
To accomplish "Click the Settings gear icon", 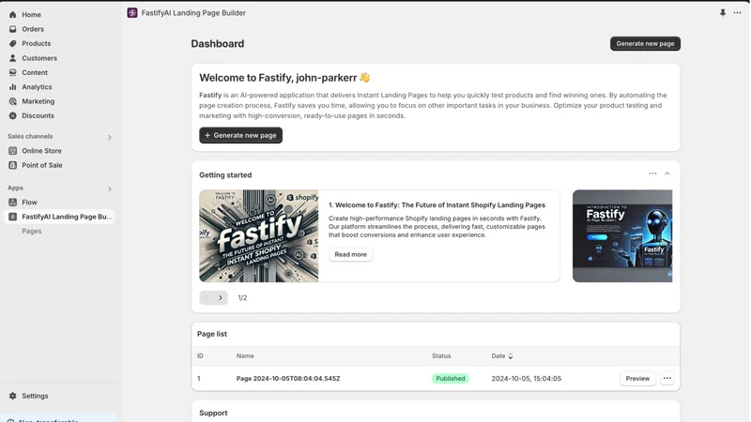I will tap(13, 396).
